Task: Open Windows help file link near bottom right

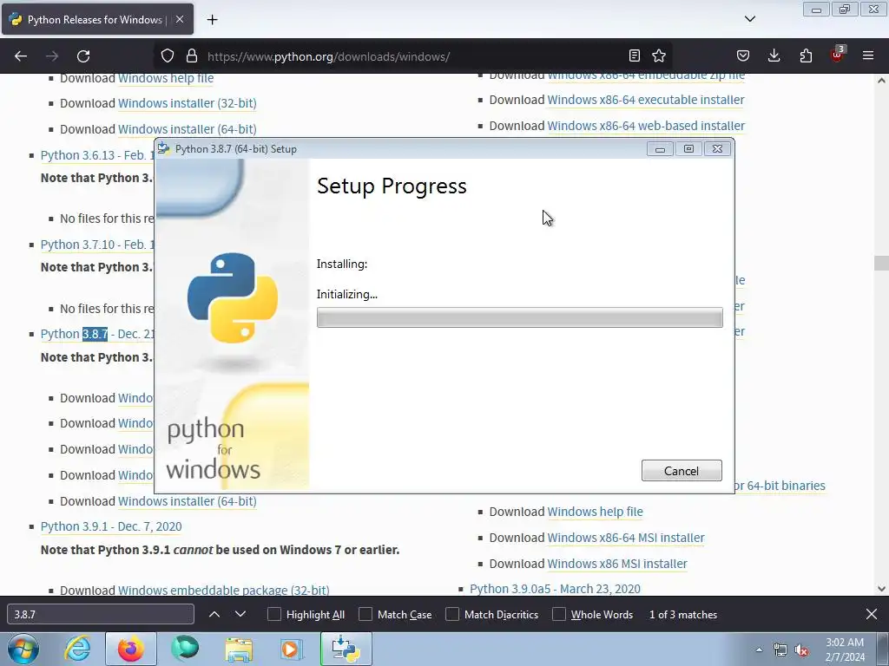Action: point(595,512)
